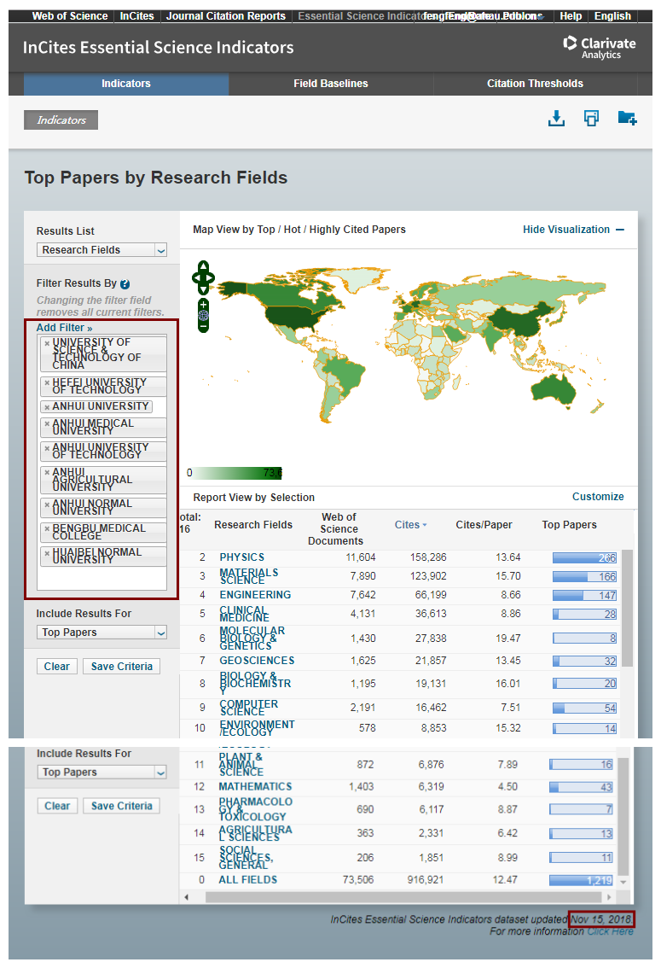661x968 pixels.
Task: Open the Filter Results By help icon
Action: point(125,284)
